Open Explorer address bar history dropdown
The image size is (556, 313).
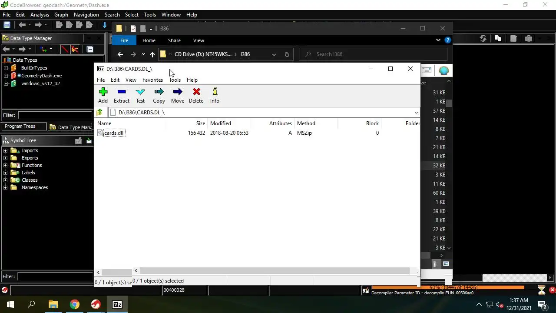click(x=274, y=54)
